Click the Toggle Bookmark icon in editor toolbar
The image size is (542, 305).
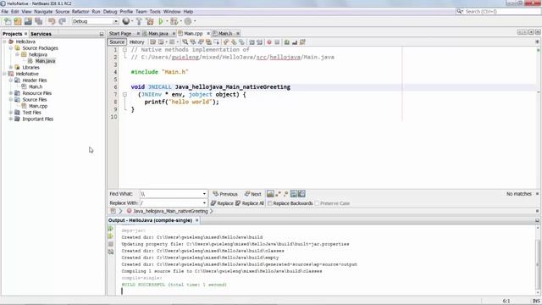click(241, 42)
